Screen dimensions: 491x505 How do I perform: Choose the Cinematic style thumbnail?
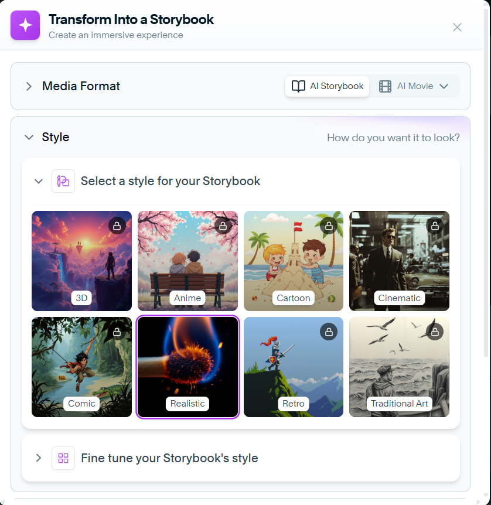399,261
